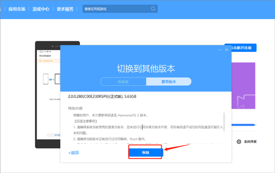The height and width of the screenshot is (173, 275).
Task: Click the search magnifier icon
Action: [153, 9]
